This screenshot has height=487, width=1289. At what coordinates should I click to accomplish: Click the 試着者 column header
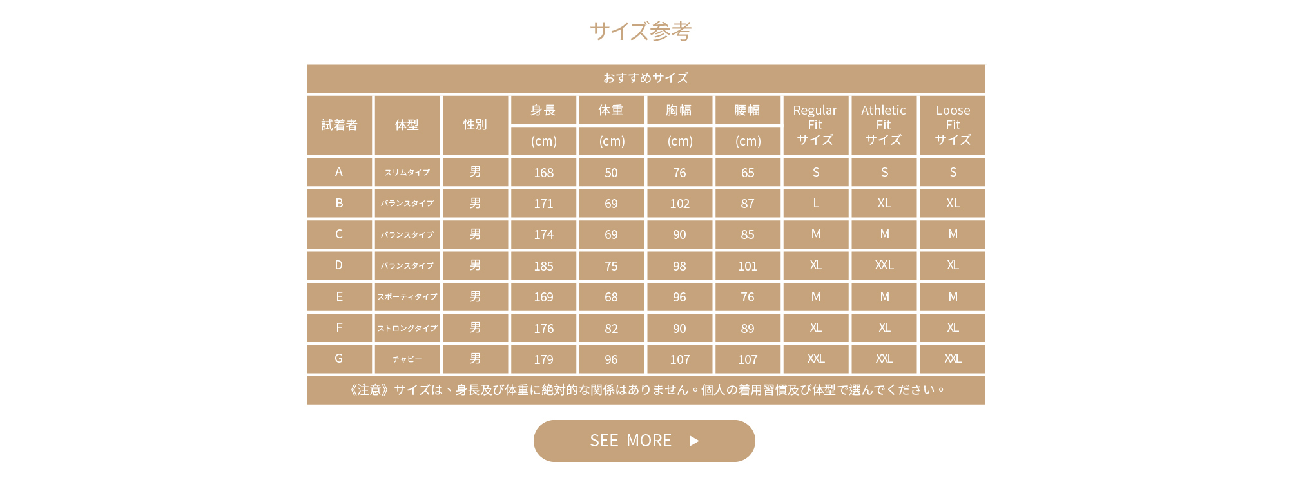[339, 125]
